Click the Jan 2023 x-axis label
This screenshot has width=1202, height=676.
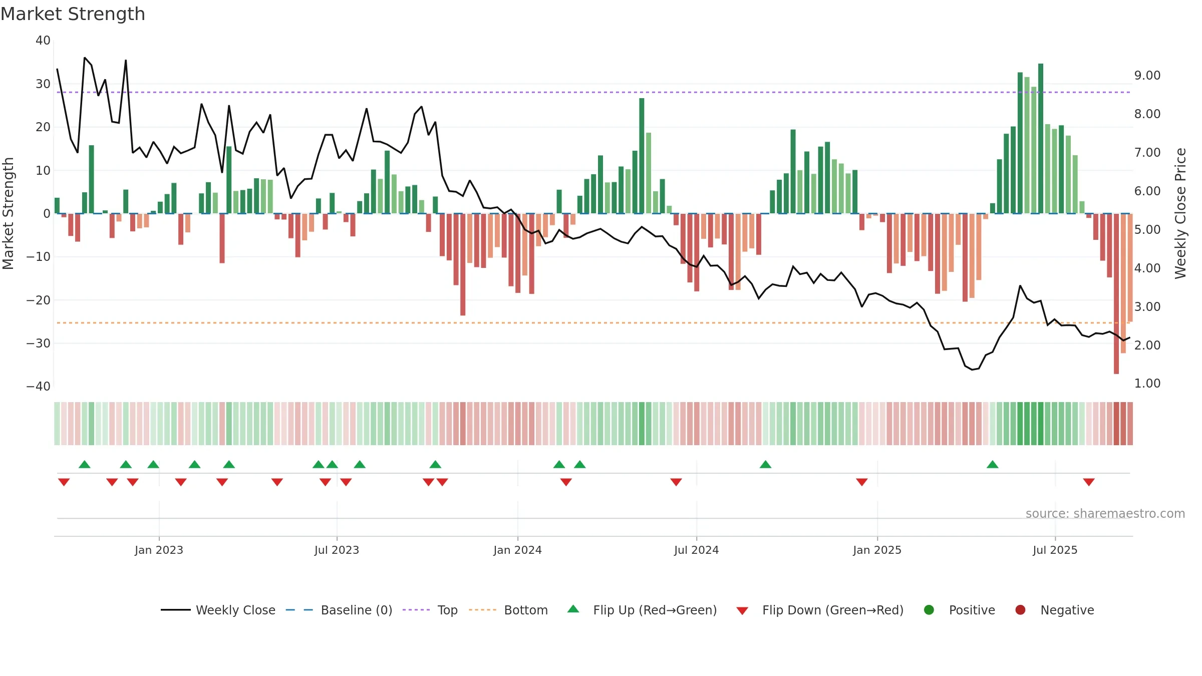coord(159,550)
